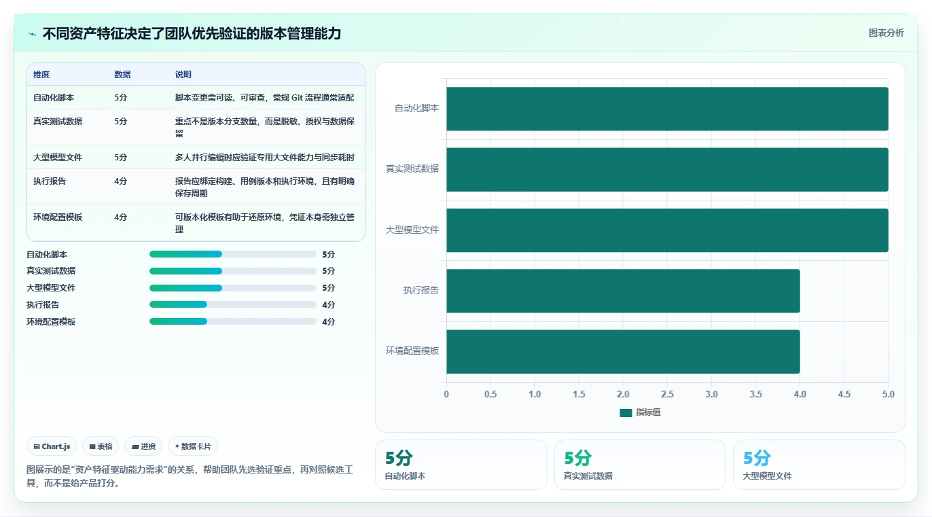Click the 环境配置模板 progress bar

click(233, 321)
